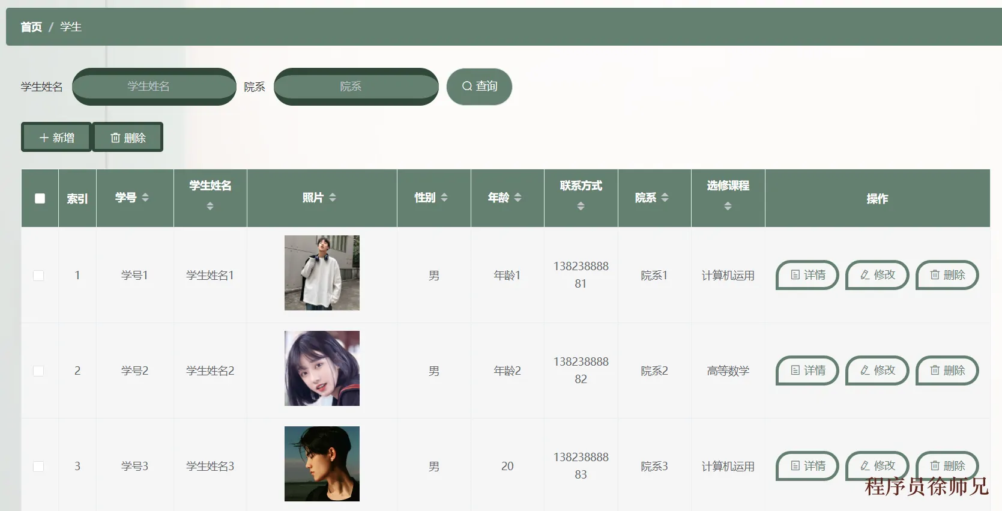The width and height of the screenshot is (1002, 511).
Task: Click sort arrows next to 照片 header
Action: click(x=333, y=198)
